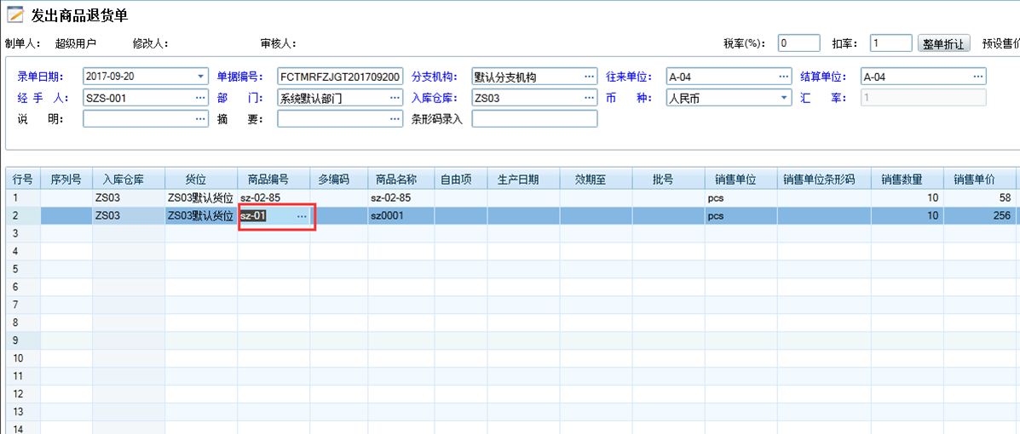Viewport: 1020px width, 434px height.
Task: Click the 销售数量 column header
Action: (x=908, y=180)
